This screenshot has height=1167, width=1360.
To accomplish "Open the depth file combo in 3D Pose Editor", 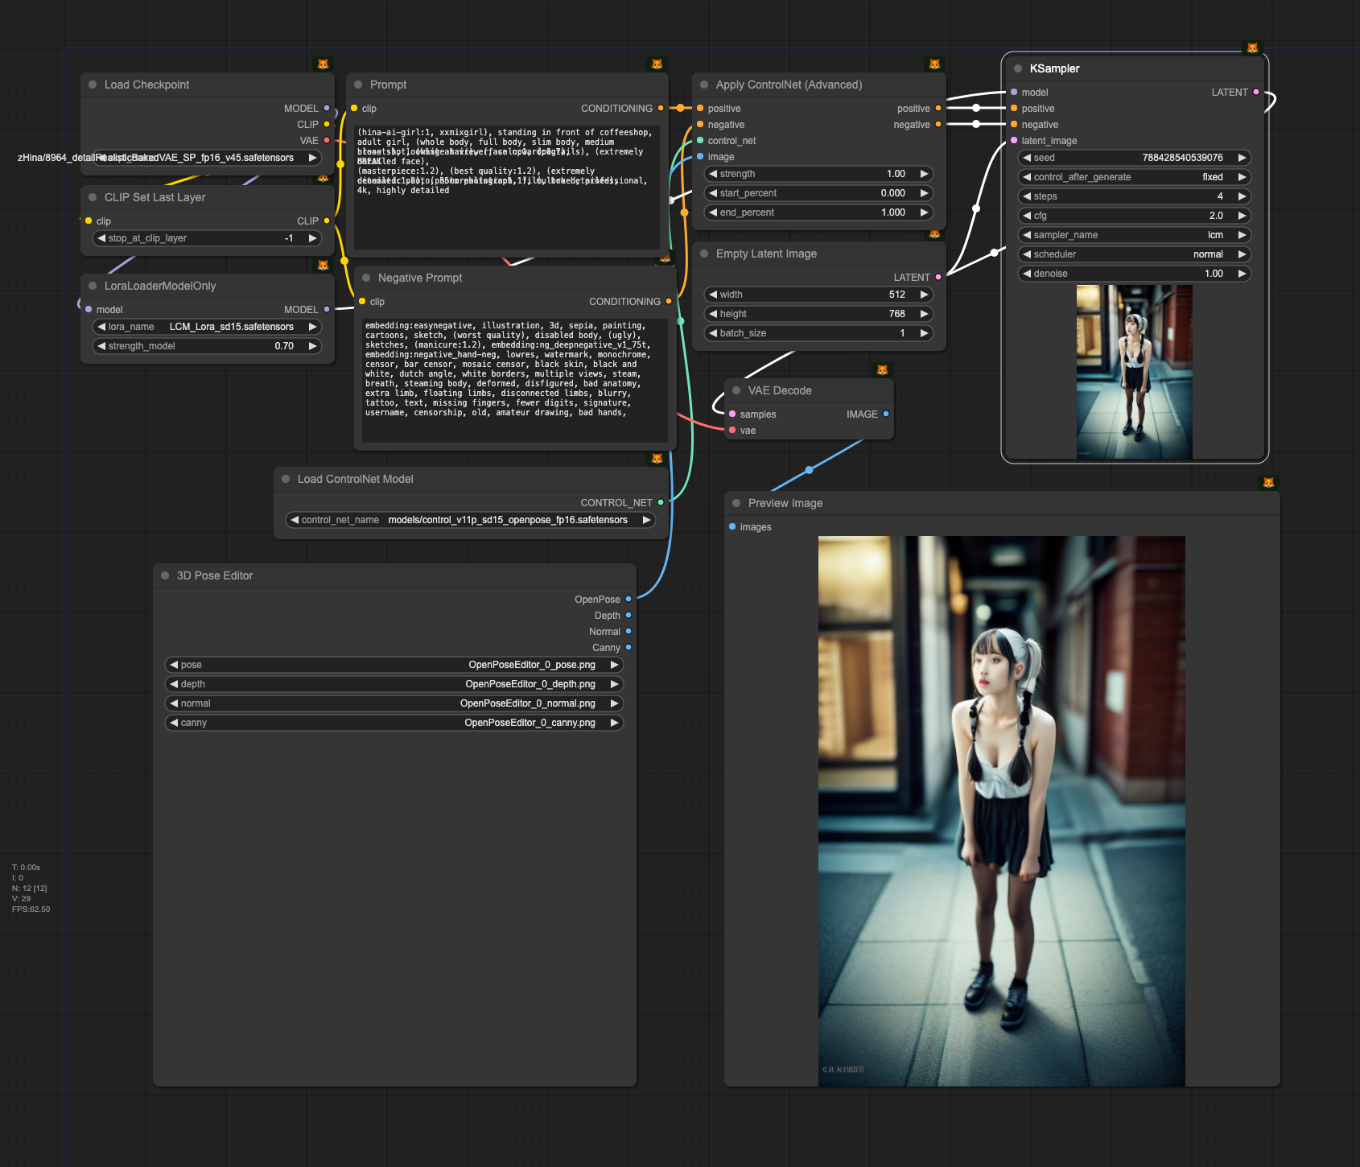I will pos(394,684).
